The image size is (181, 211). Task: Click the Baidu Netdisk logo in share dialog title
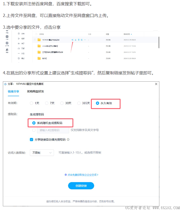pyautogui.click(x=5, y=84)
